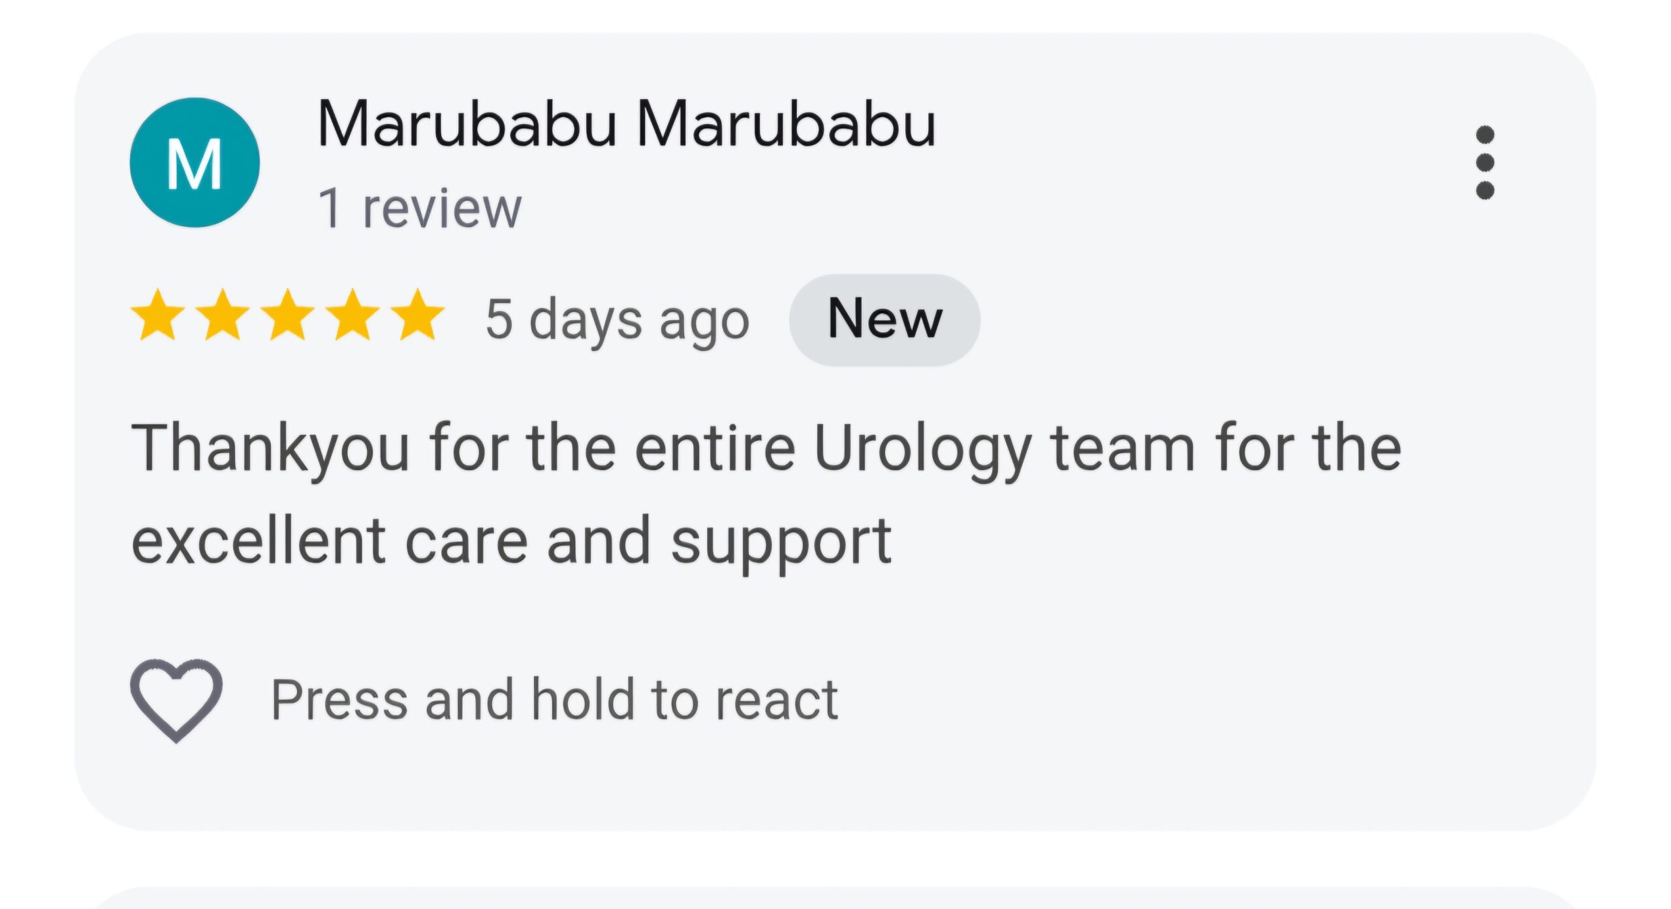Viewport: 1671px width, 909px height.
Task: Open the three-dot review options menu
Action: click(1485, 162)
